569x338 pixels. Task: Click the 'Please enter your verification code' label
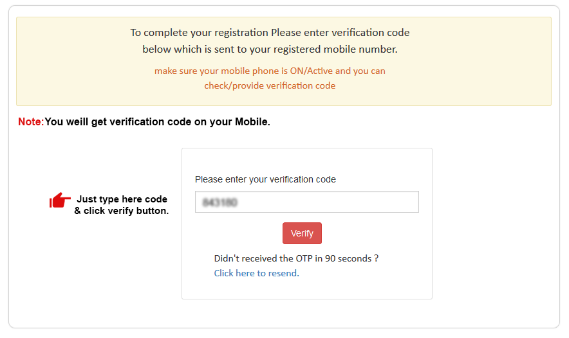(265, 179)
